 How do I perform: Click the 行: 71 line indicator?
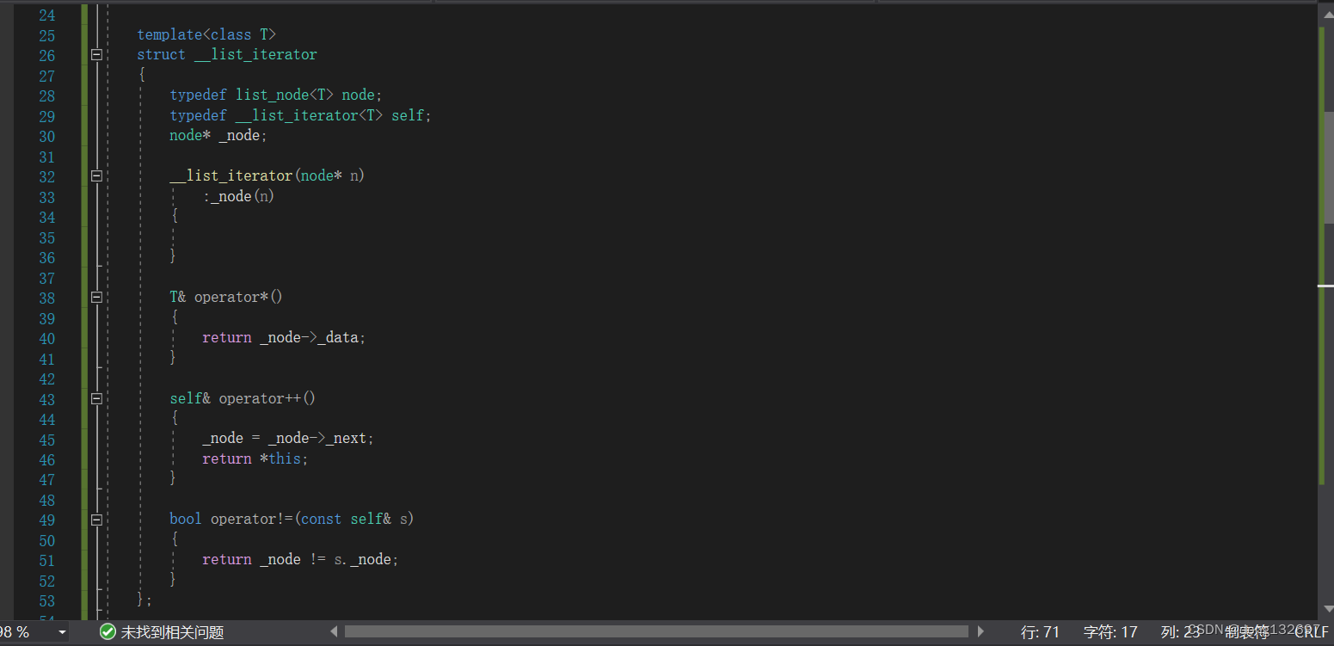click(1040, 632)
